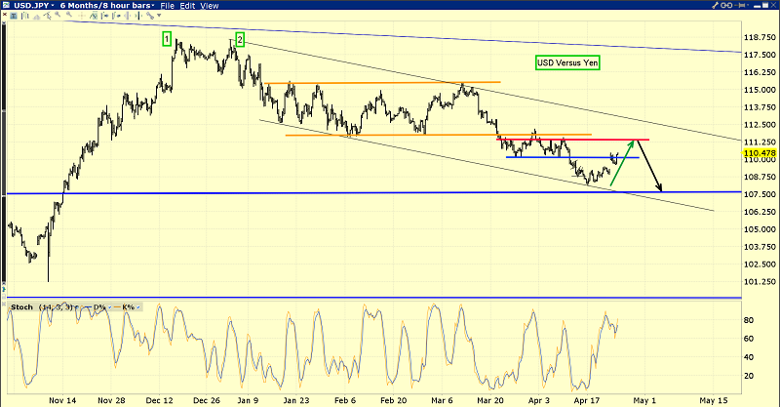This screenshot has height=407, width=780.
Task: Open the View menu
Action: (x=210, y=6)
